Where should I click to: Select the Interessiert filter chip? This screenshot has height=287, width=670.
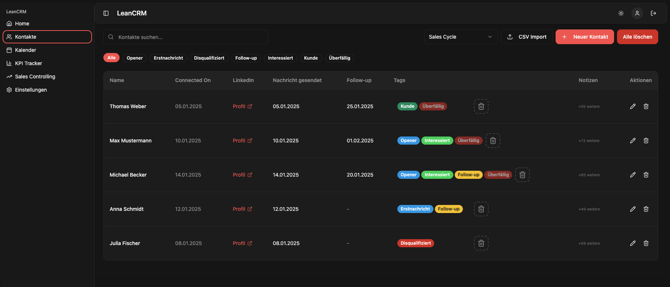coord(280,58)
